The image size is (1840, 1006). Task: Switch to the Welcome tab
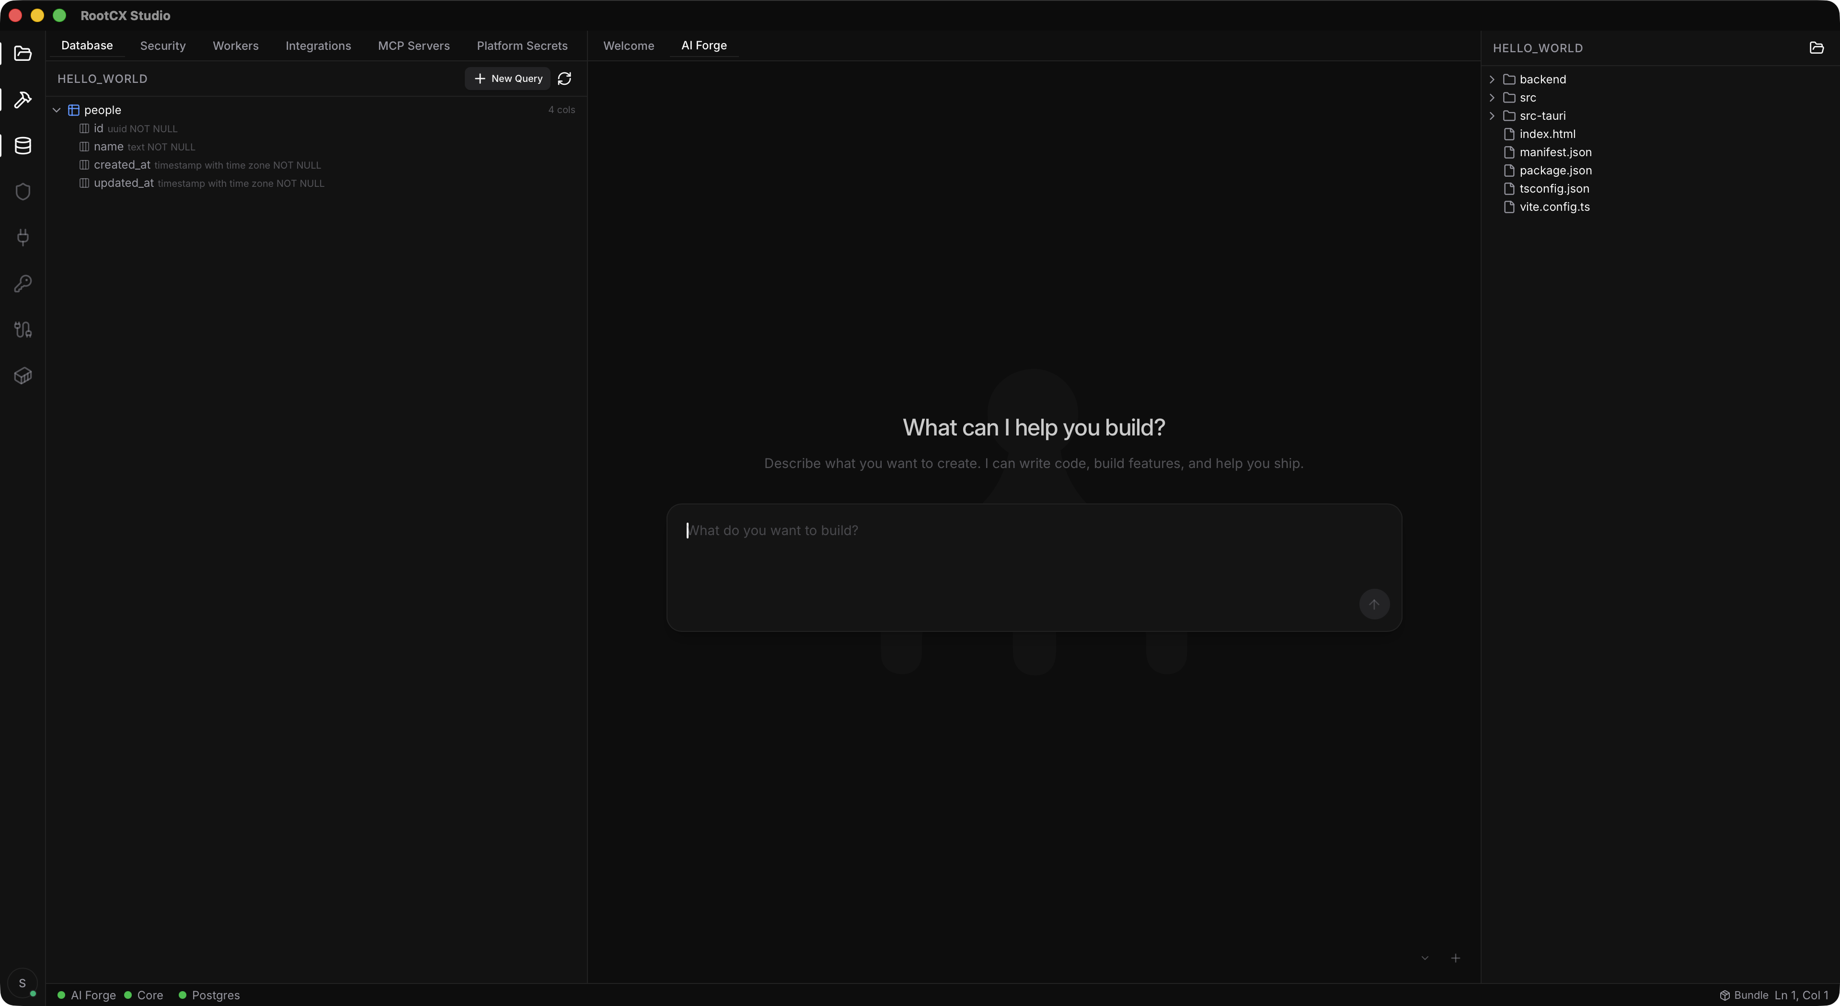click(628, 46)
